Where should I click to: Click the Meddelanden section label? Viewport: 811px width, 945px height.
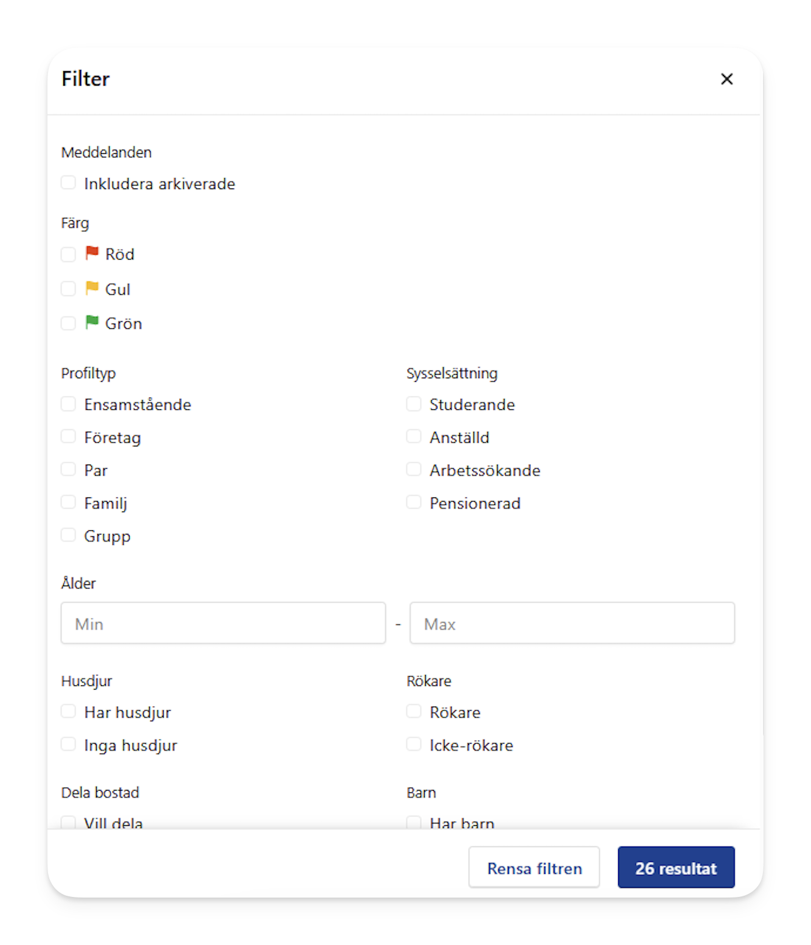[x=106, y=153]
